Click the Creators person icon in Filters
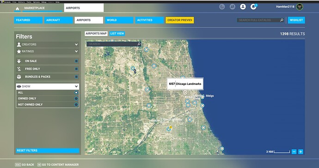 19,44
